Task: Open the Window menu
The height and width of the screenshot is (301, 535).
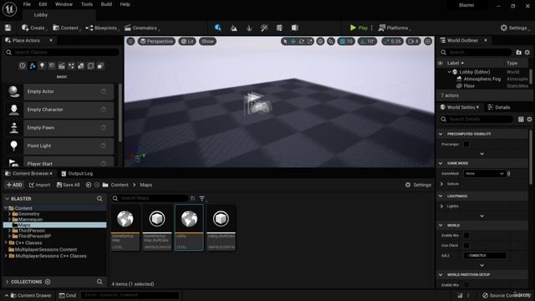Action: click(64, 4)
